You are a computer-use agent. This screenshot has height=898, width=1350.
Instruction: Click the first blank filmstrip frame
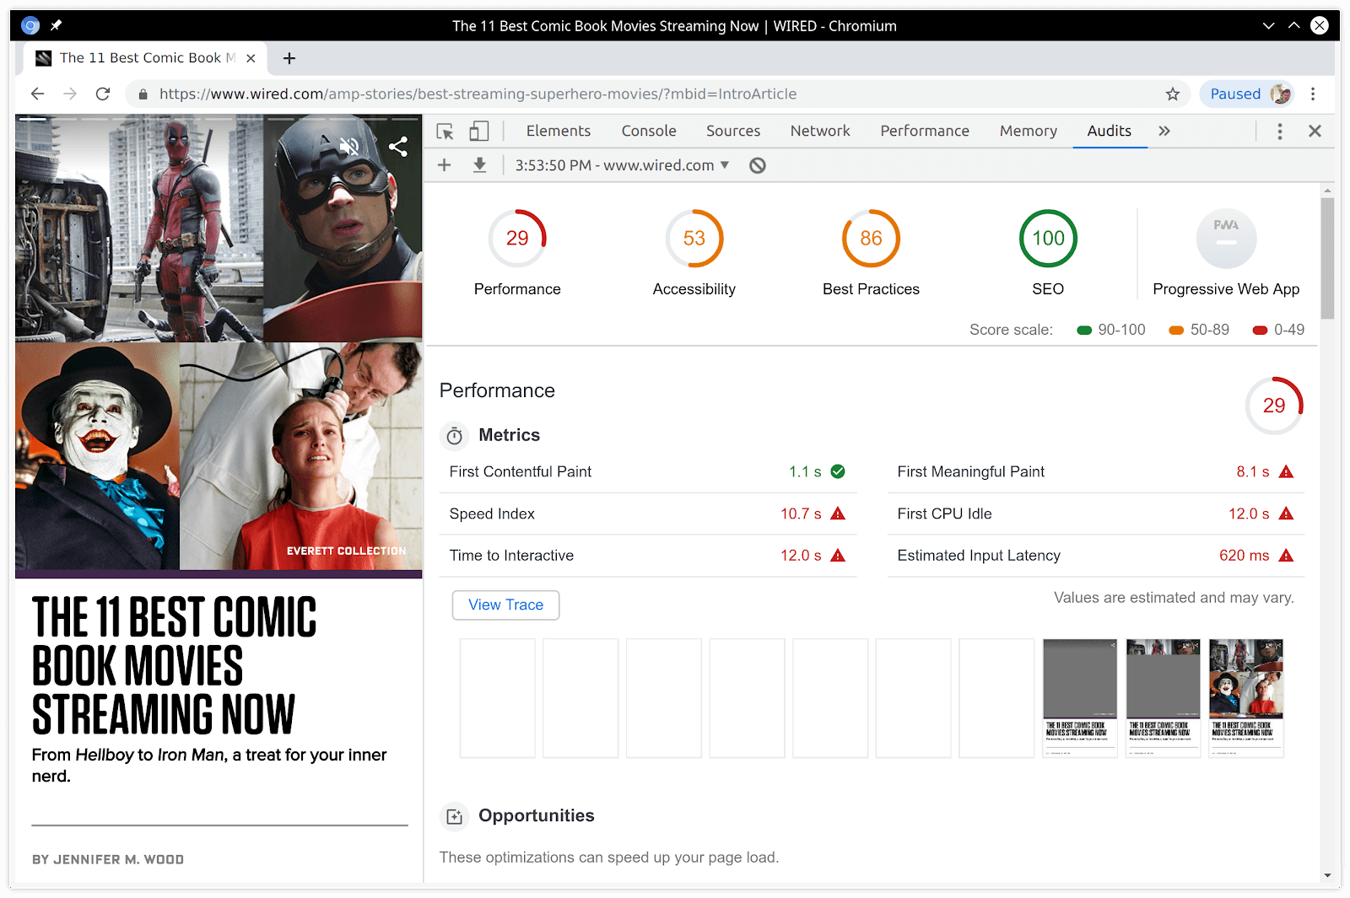pos(498,698)
